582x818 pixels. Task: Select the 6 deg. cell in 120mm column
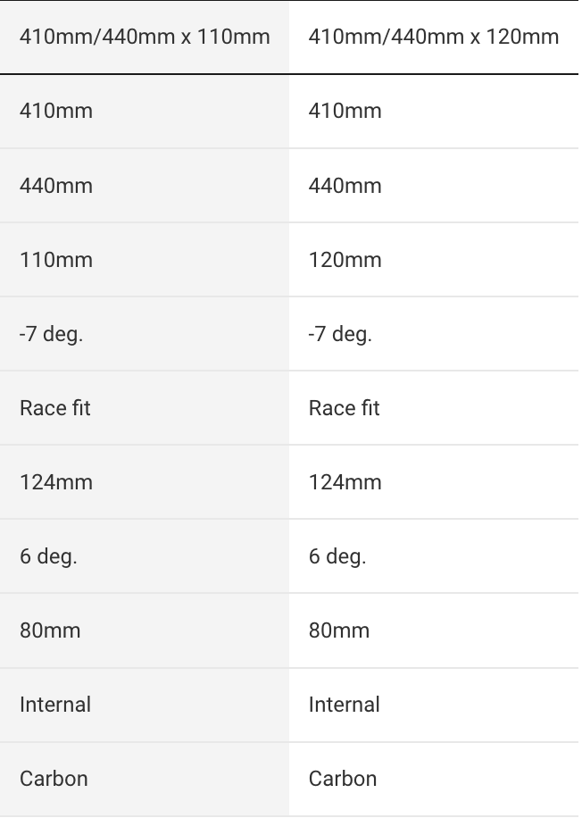(x=337, y=556)
